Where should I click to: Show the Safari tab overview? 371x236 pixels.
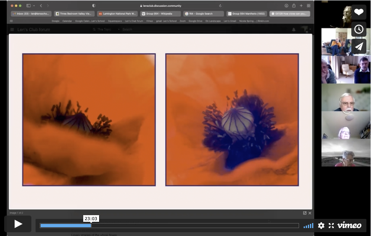point(309,6)
